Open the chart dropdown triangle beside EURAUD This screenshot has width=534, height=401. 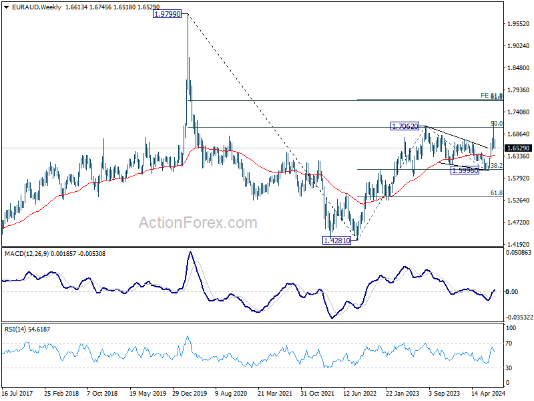click(x=7, y=7)
